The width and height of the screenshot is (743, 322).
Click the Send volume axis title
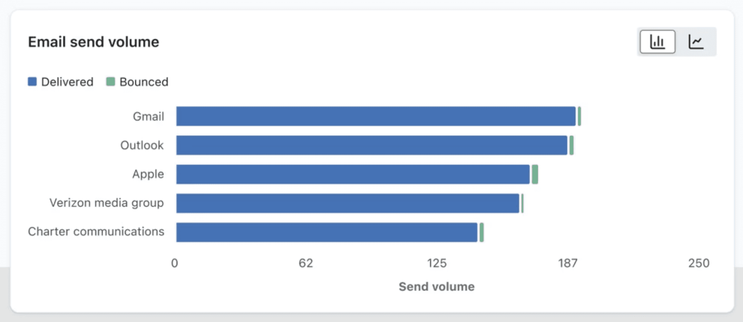pos(437,286)
